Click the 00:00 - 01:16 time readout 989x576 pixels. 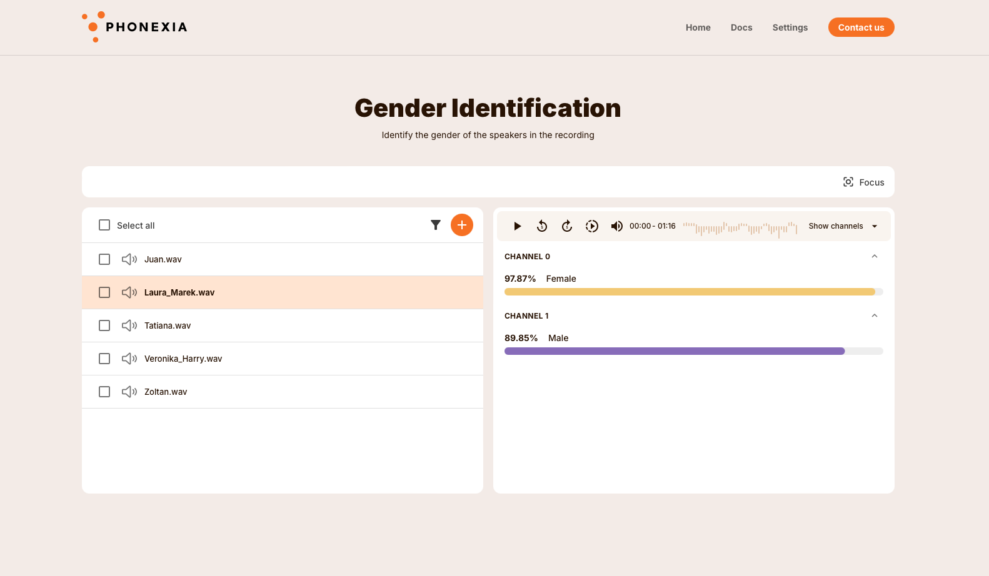(x=652, y=226)
